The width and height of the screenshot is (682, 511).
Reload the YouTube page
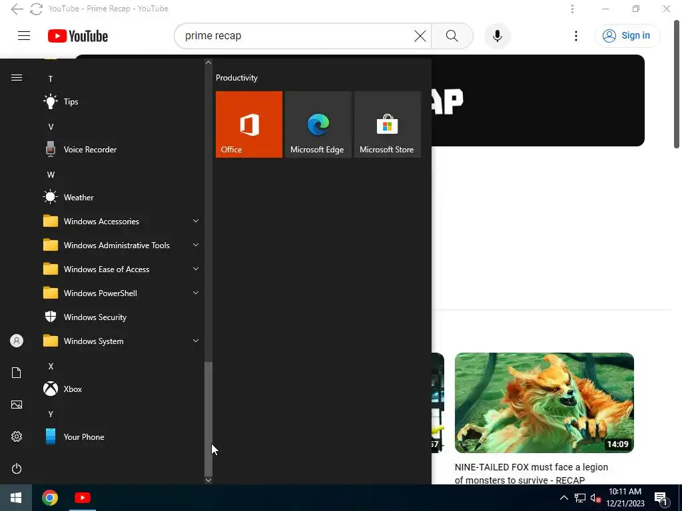click(36, 9)
